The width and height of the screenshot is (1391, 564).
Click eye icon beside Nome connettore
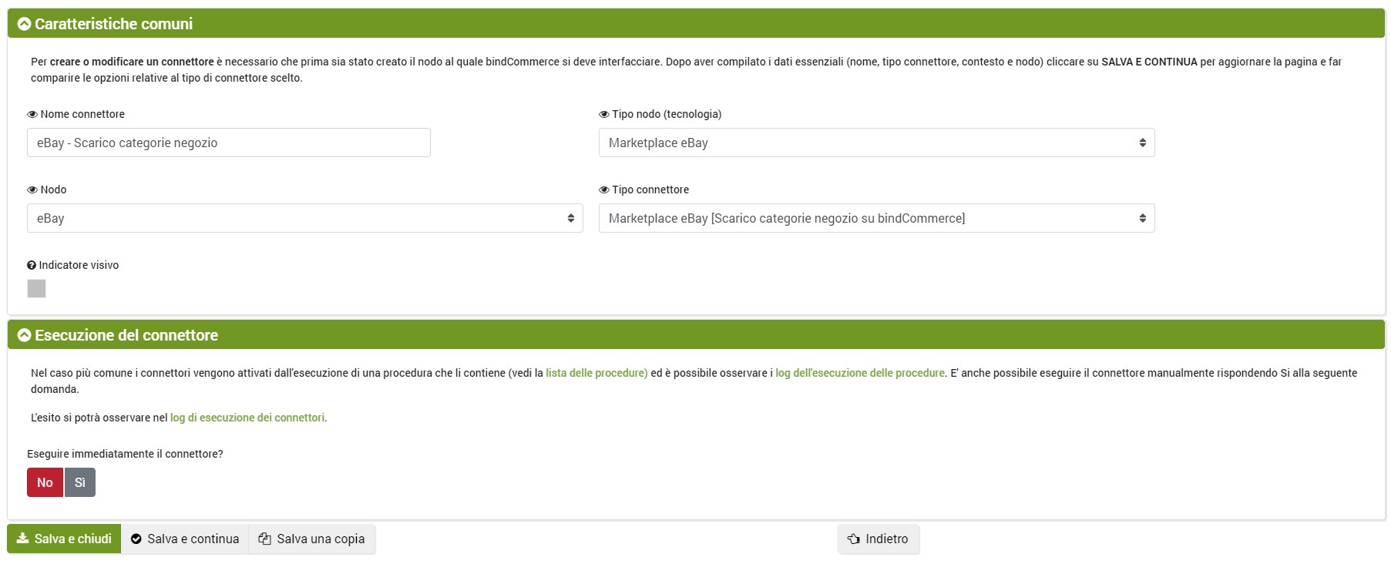[32, 115]
